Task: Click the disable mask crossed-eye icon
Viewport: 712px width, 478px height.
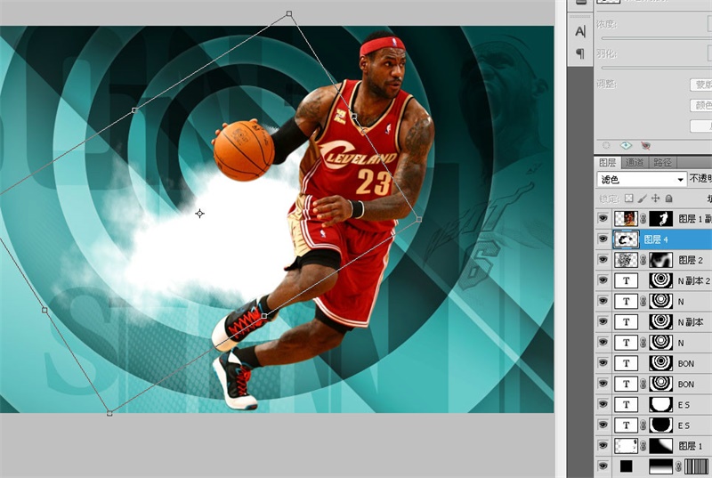Action: [645, 144]
